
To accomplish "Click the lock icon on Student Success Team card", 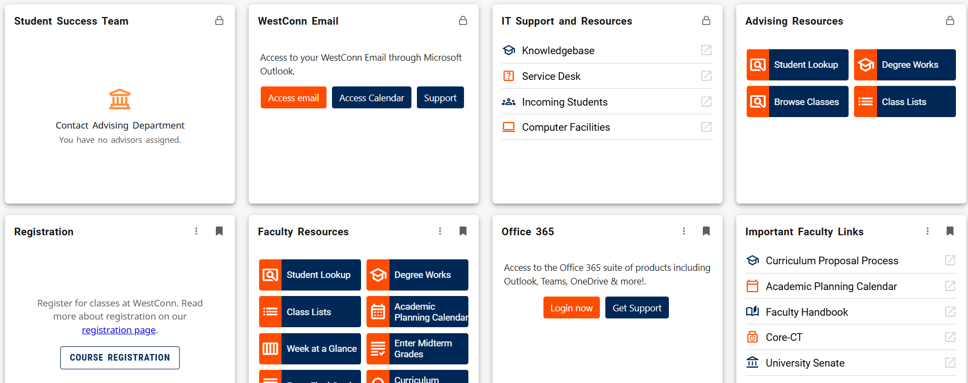I will coord(219,21).
